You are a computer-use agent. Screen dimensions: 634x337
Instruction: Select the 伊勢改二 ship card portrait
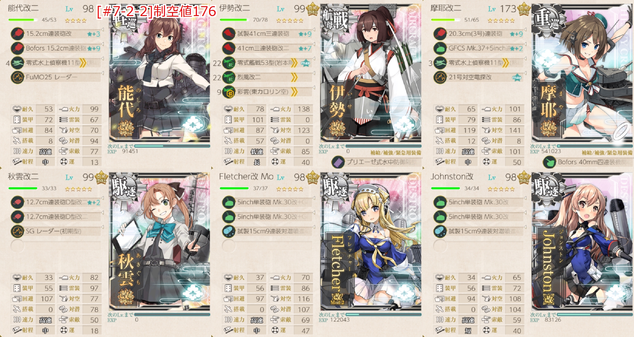[x=371, y=73]
